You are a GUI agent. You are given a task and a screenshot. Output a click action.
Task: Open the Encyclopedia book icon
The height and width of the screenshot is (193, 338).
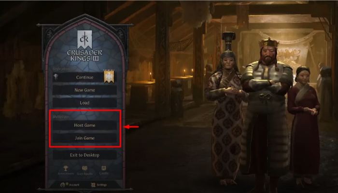[84, 168]
